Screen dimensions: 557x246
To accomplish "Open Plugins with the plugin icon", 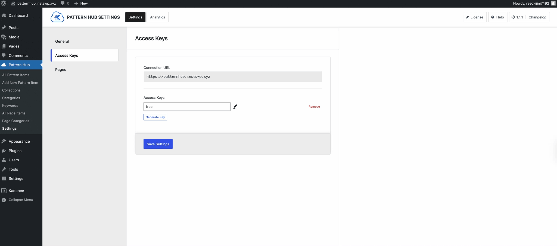I will (4, 151).
